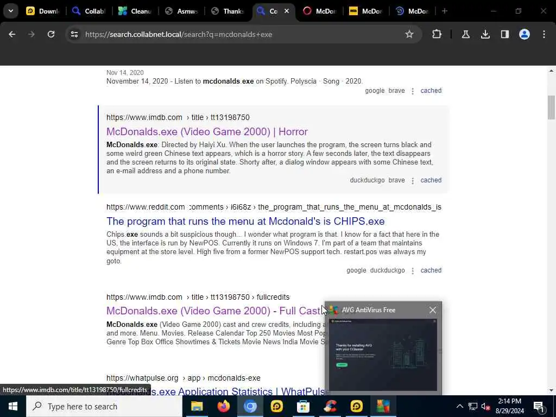Select the Chrome taskbar icon
This screenshot has height=417, width=556.
pos(250,406)
